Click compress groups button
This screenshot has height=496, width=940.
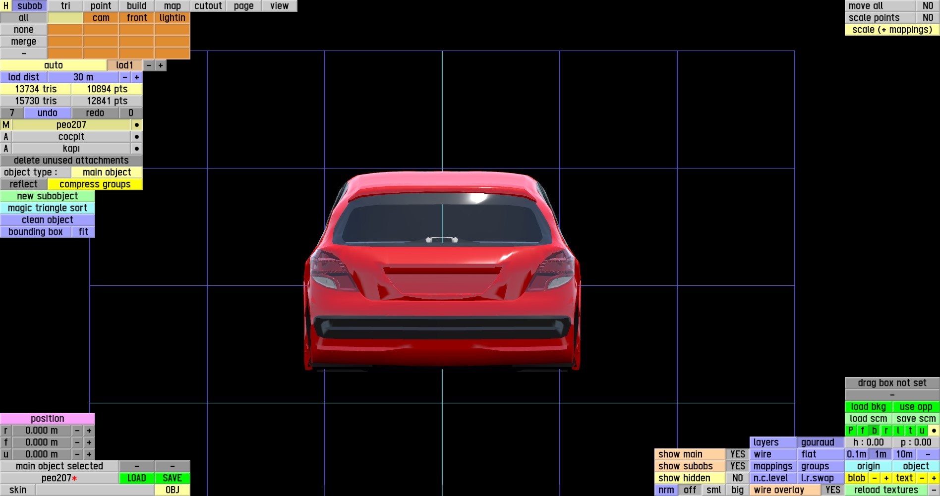click(x=95, y=184)
